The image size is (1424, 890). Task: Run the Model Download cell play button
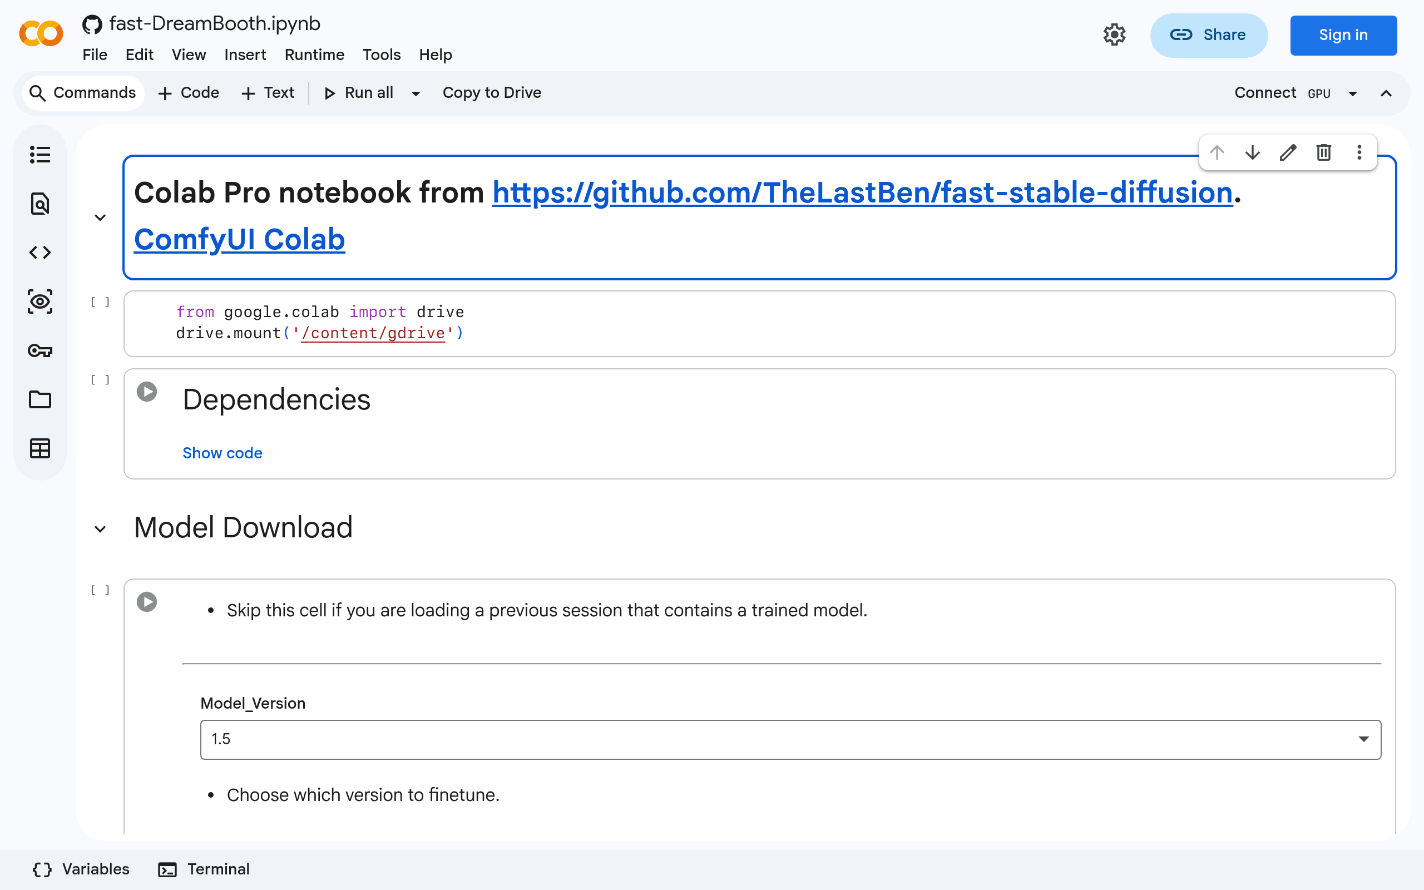tap(146, 601)
